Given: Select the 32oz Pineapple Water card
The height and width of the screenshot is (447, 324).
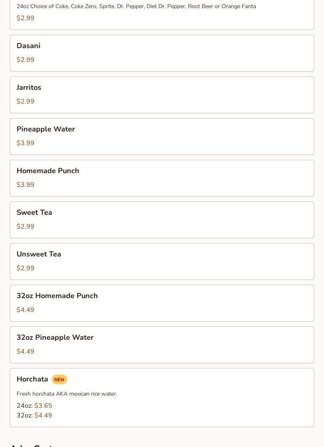Looking at the screenshot, I should coord(162,345).
